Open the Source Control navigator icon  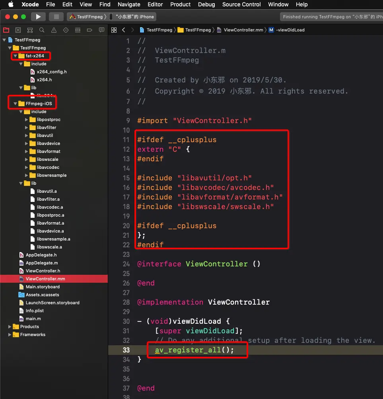tap(18, 30)
